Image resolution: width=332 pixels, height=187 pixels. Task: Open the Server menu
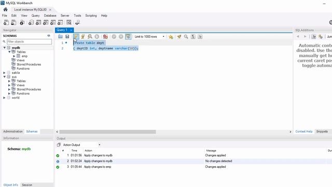coord(65,16)
